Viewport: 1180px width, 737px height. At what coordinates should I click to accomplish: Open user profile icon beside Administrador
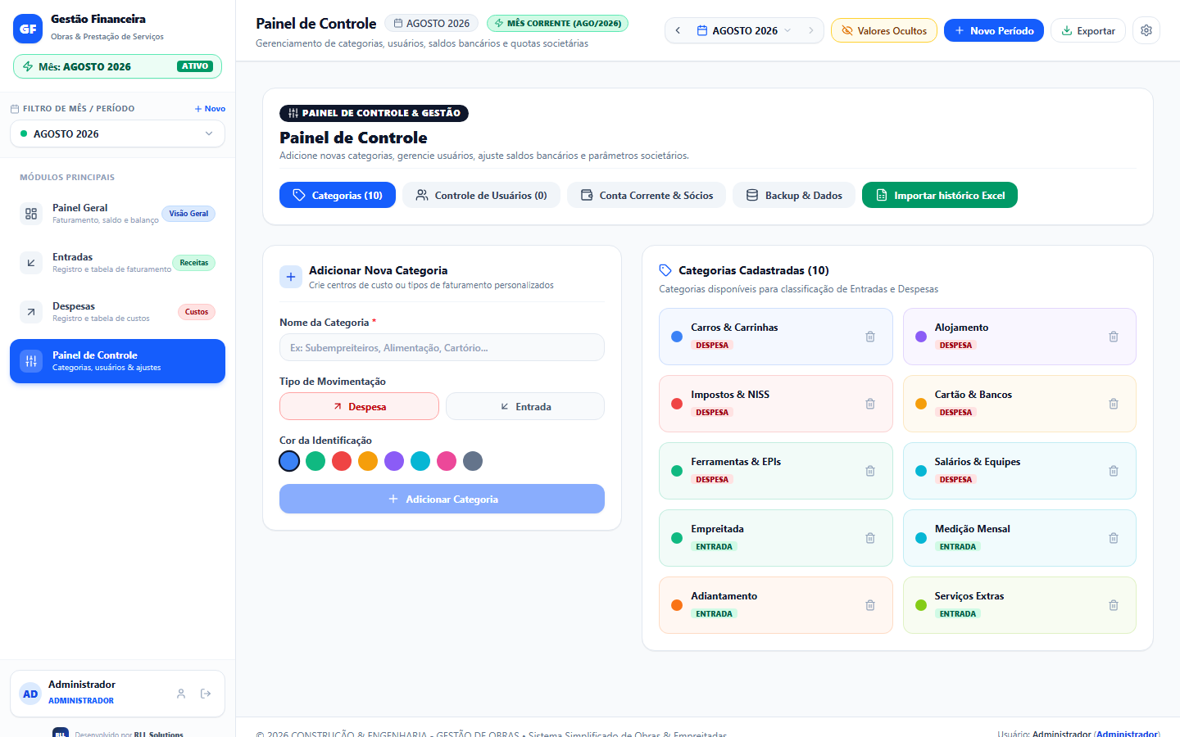181,694
